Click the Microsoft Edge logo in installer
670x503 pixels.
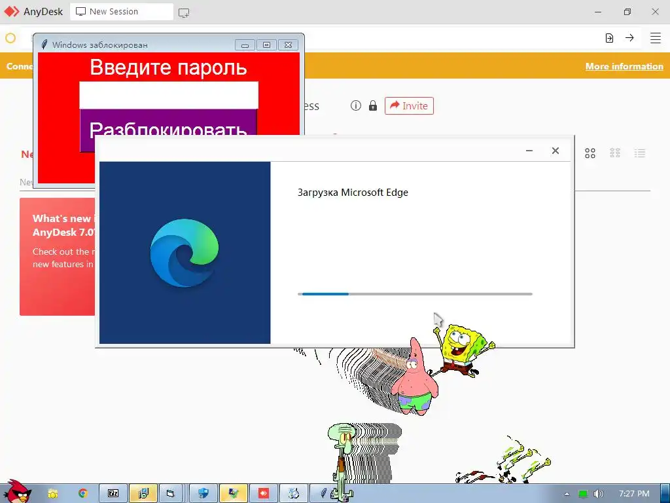(x=185, y=252)
